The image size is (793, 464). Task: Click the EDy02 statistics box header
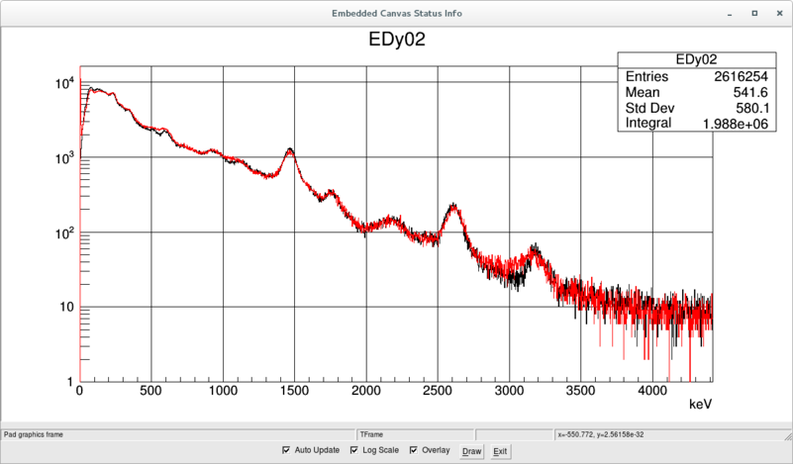(696, 59)
